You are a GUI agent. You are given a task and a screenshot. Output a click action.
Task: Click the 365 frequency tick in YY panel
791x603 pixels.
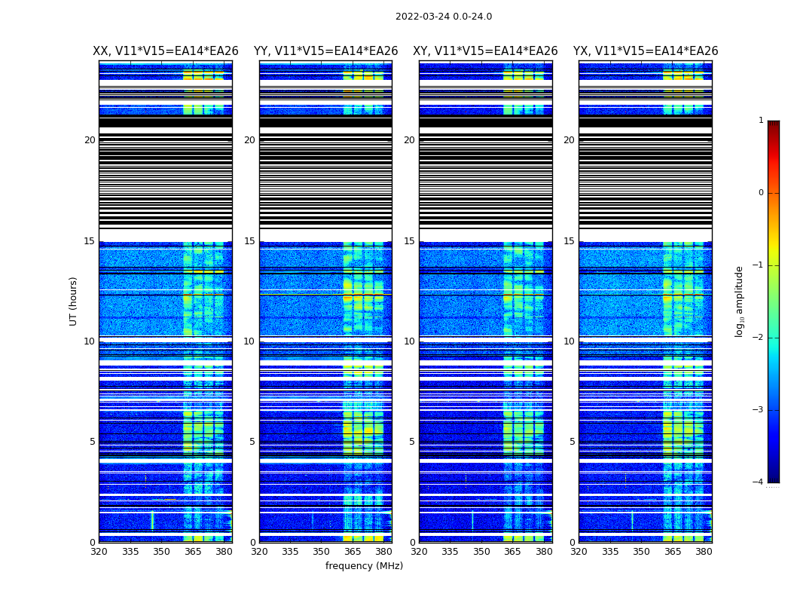[353, 552]
